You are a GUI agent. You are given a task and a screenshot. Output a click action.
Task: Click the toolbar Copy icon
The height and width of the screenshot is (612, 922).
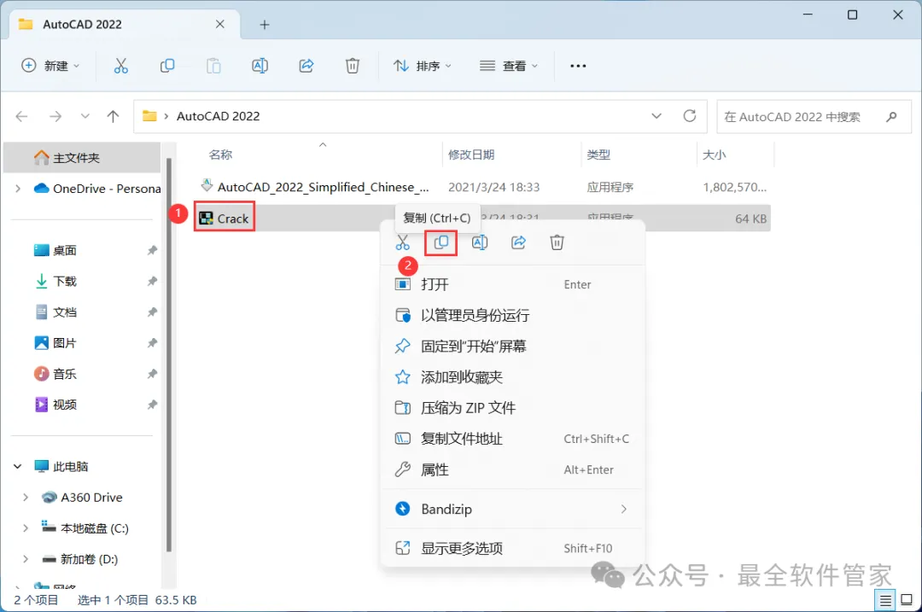[x=167, y=66]
